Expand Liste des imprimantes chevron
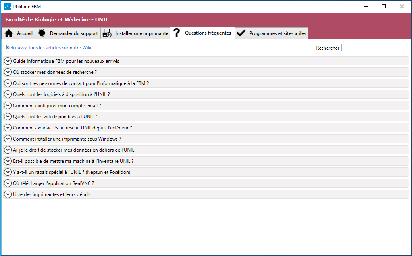This screenshot has height=256, width=412. [x=7, y=194]
